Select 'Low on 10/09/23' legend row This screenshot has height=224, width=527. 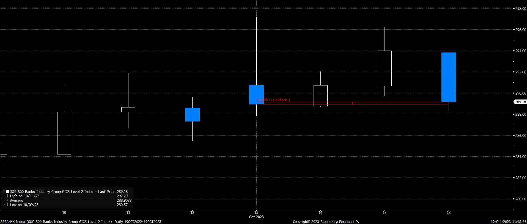coord(24,205)
